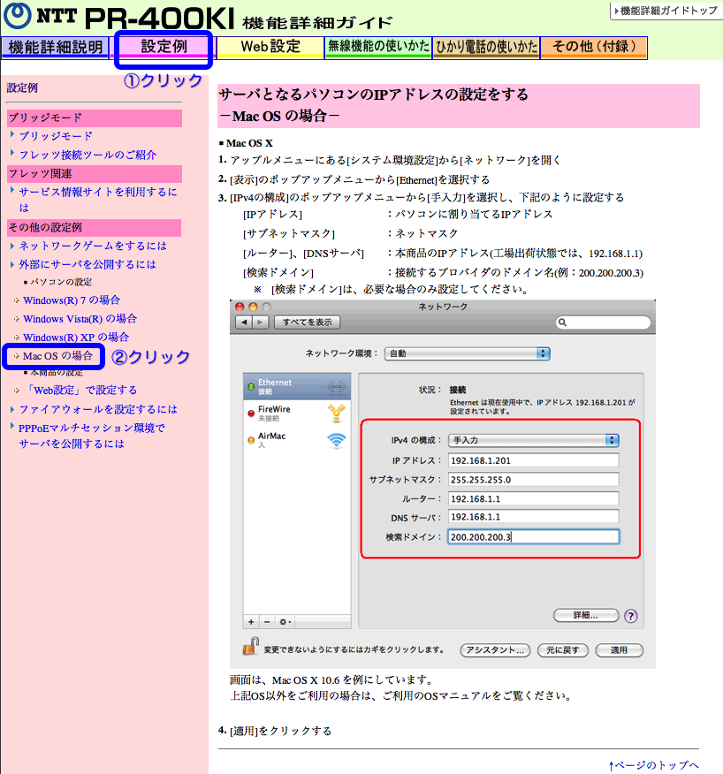Select Windows Vista(R) の場合 link
723x774 pixels.
click(80, 319)
